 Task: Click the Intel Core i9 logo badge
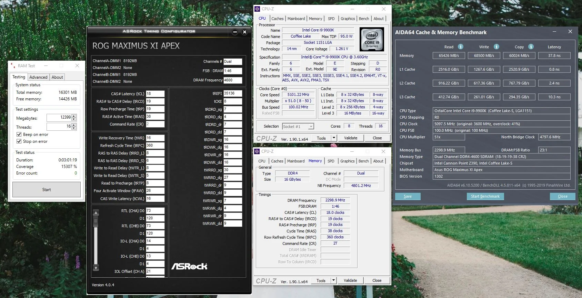pos(372,40)
